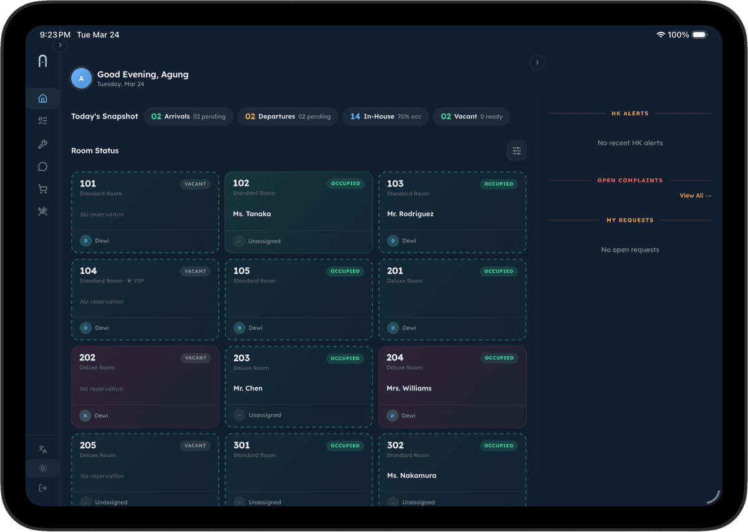Switch to the Departures snapshot chip
Viewport: 748px width, 532px height.
point(288,116)
